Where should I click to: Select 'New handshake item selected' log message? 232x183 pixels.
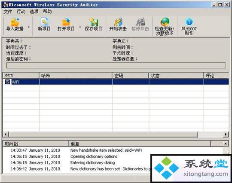(x=106, y=150)
